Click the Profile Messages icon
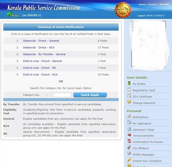This screenshot has height=167, width=172. pos(129,154)
